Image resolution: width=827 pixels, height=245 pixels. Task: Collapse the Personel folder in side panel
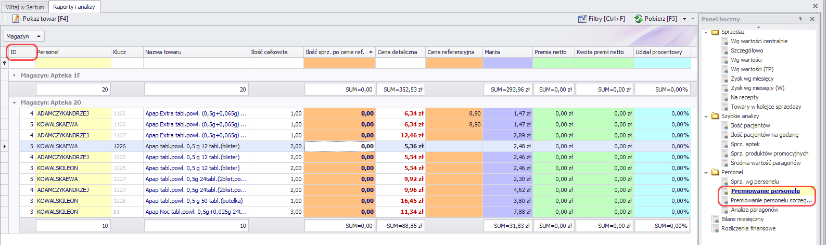706,172
